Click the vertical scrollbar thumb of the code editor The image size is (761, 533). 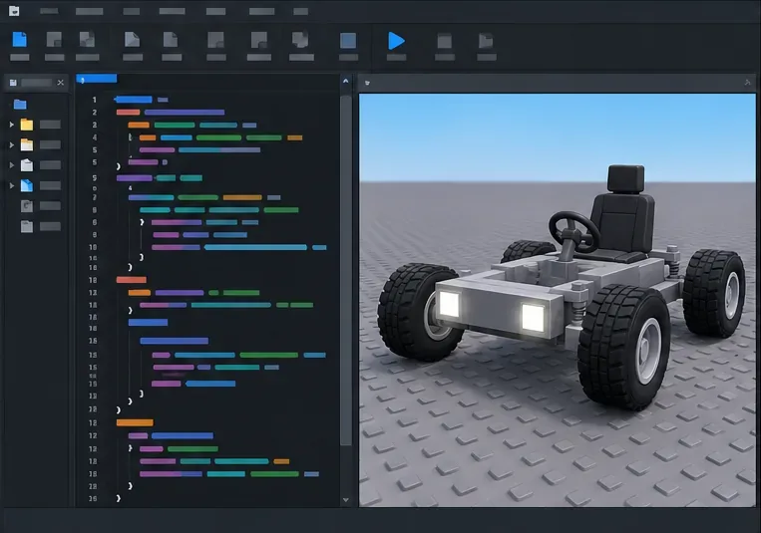pos(345,270)
